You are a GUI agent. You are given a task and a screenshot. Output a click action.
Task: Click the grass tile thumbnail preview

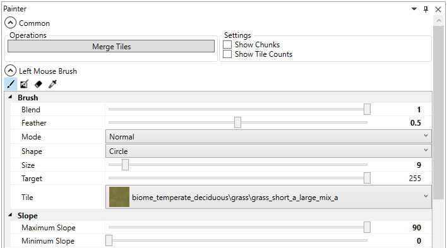(x=119, y=197)
